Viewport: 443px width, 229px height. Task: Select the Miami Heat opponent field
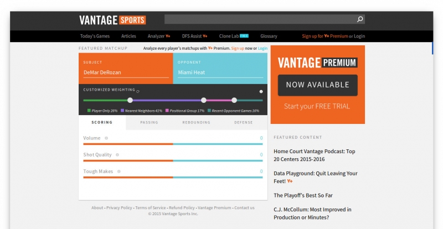click(x=220, y=72)
